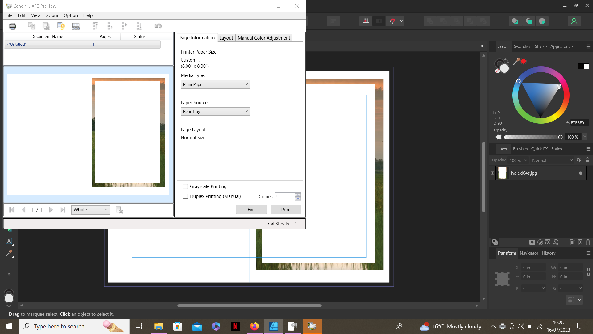
Task: Click the Exit button
Action: tap(251, 209)
